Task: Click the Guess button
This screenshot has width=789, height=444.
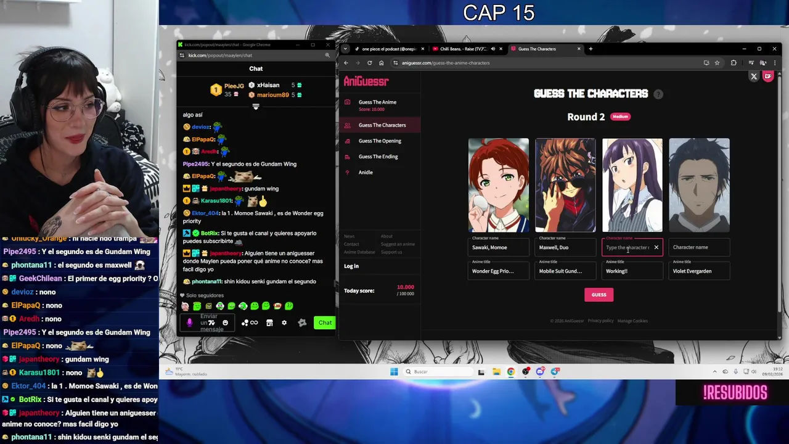Action: pos(599,295)
